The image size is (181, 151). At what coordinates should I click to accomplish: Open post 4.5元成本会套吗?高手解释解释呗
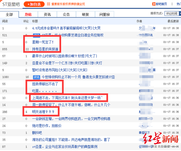[x=66, y=28]
